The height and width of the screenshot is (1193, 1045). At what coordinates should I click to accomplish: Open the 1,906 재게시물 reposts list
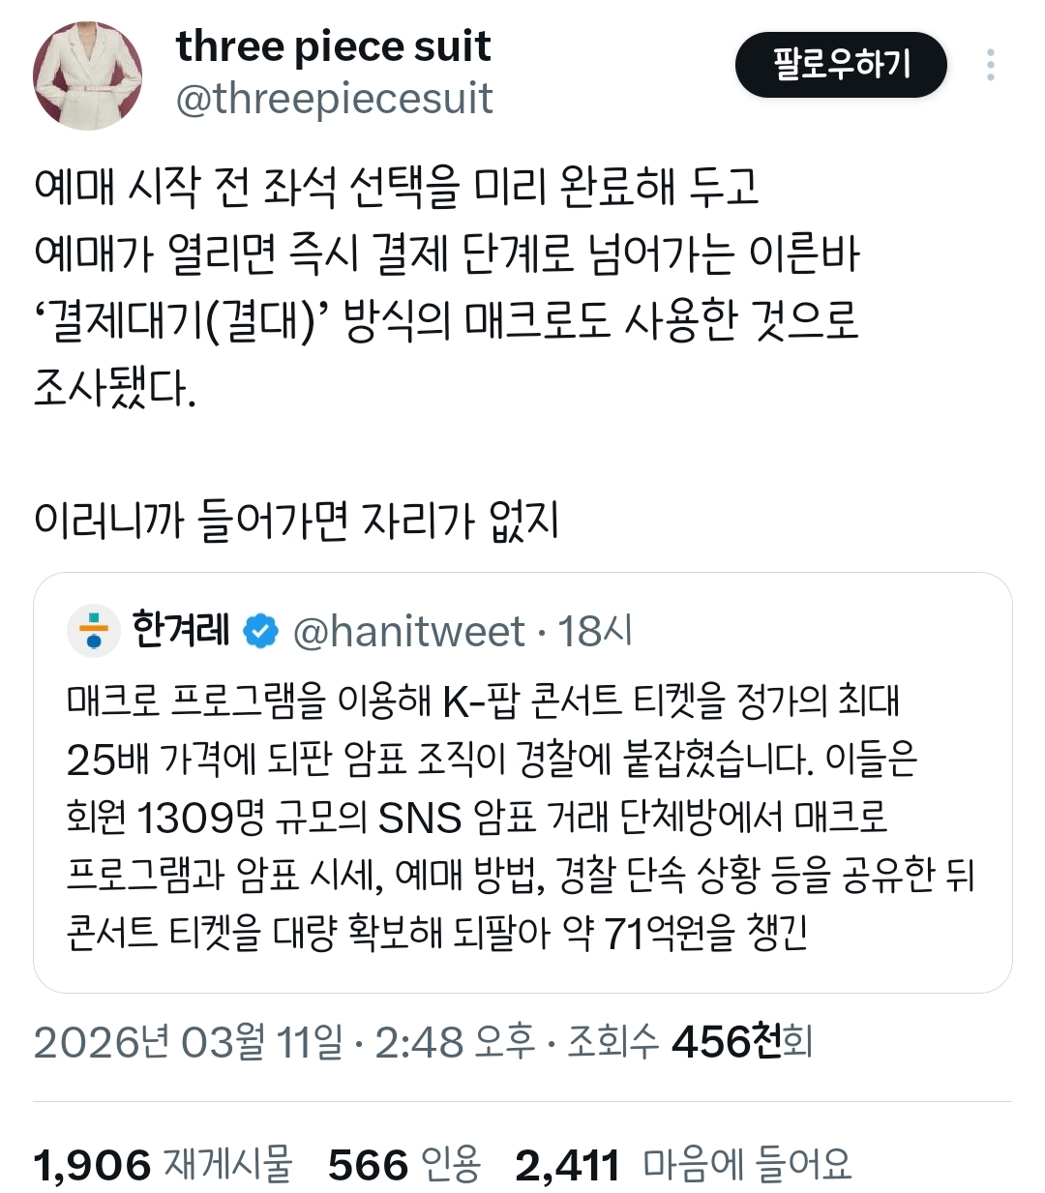click(163, 1165)
